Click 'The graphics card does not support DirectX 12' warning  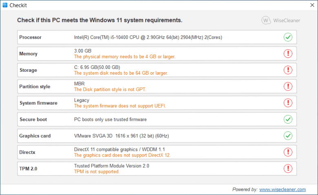tap(122, 155)
